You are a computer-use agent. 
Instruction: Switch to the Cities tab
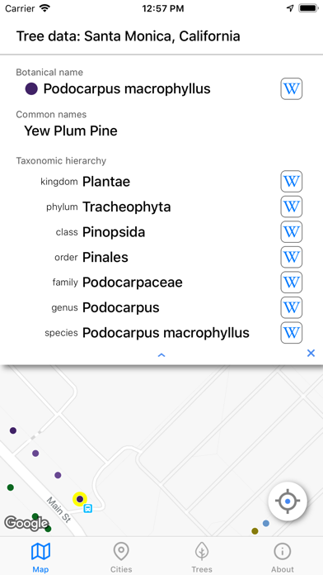pyautogui.click(x=121, y=558)
